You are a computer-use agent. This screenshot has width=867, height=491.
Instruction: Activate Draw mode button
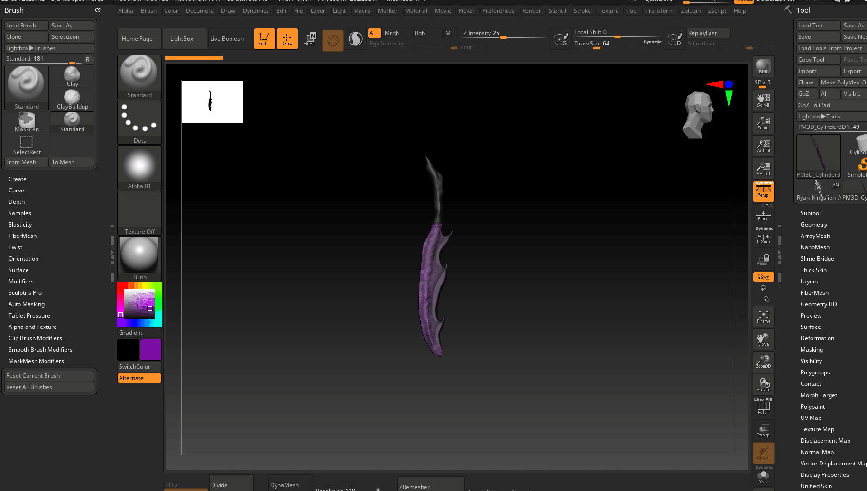[287, 39]
